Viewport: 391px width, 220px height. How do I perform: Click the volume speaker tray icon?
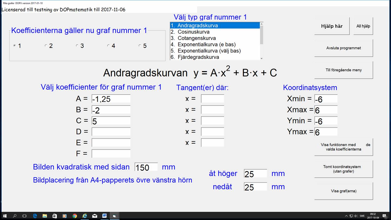point(356,216)
